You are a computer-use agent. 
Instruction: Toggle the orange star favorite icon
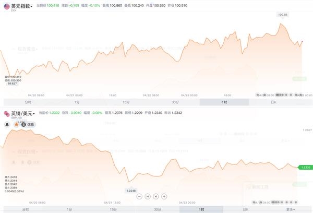coord(17,124)
